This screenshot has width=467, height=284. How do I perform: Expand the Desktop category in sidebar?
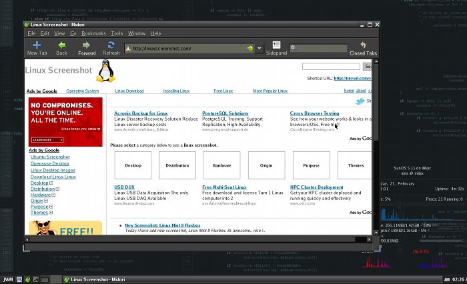[x=51, y=183]
